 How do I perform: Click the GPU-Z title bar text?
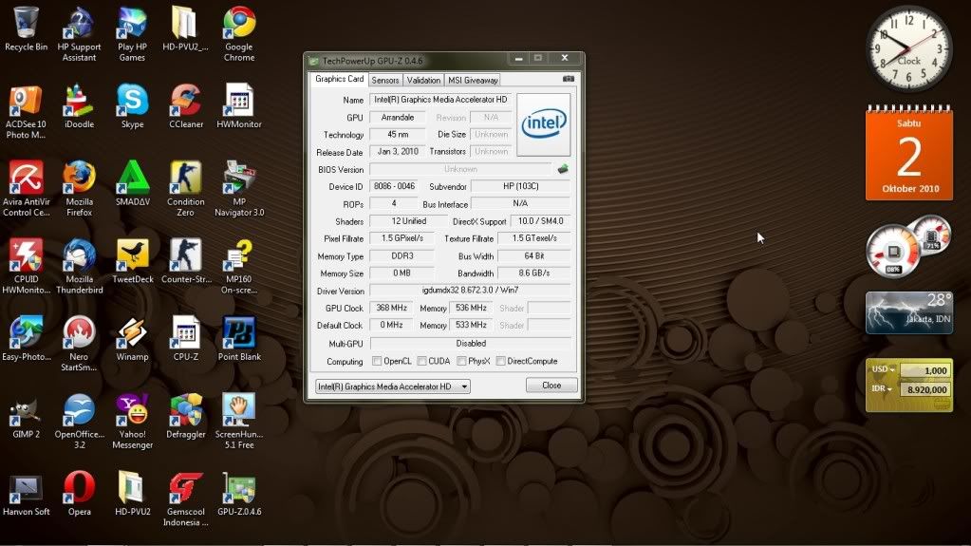click(372, 61)
